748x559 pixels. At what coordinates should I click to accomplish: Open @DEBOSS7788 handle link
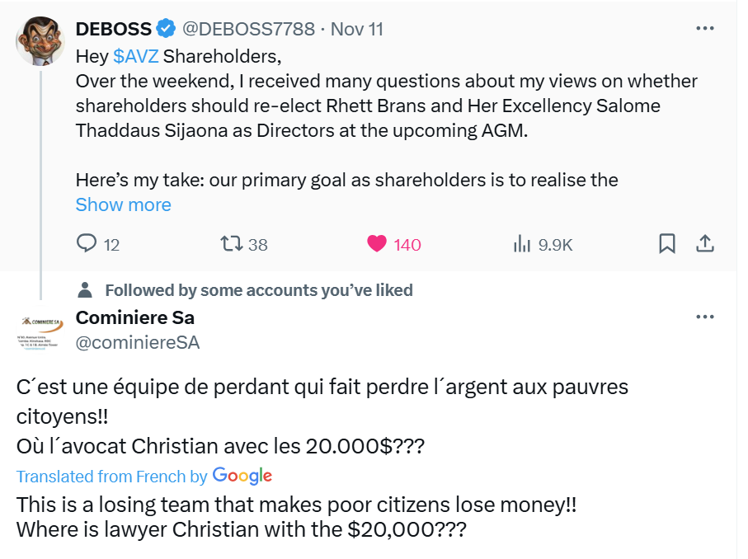coord(247,29)
